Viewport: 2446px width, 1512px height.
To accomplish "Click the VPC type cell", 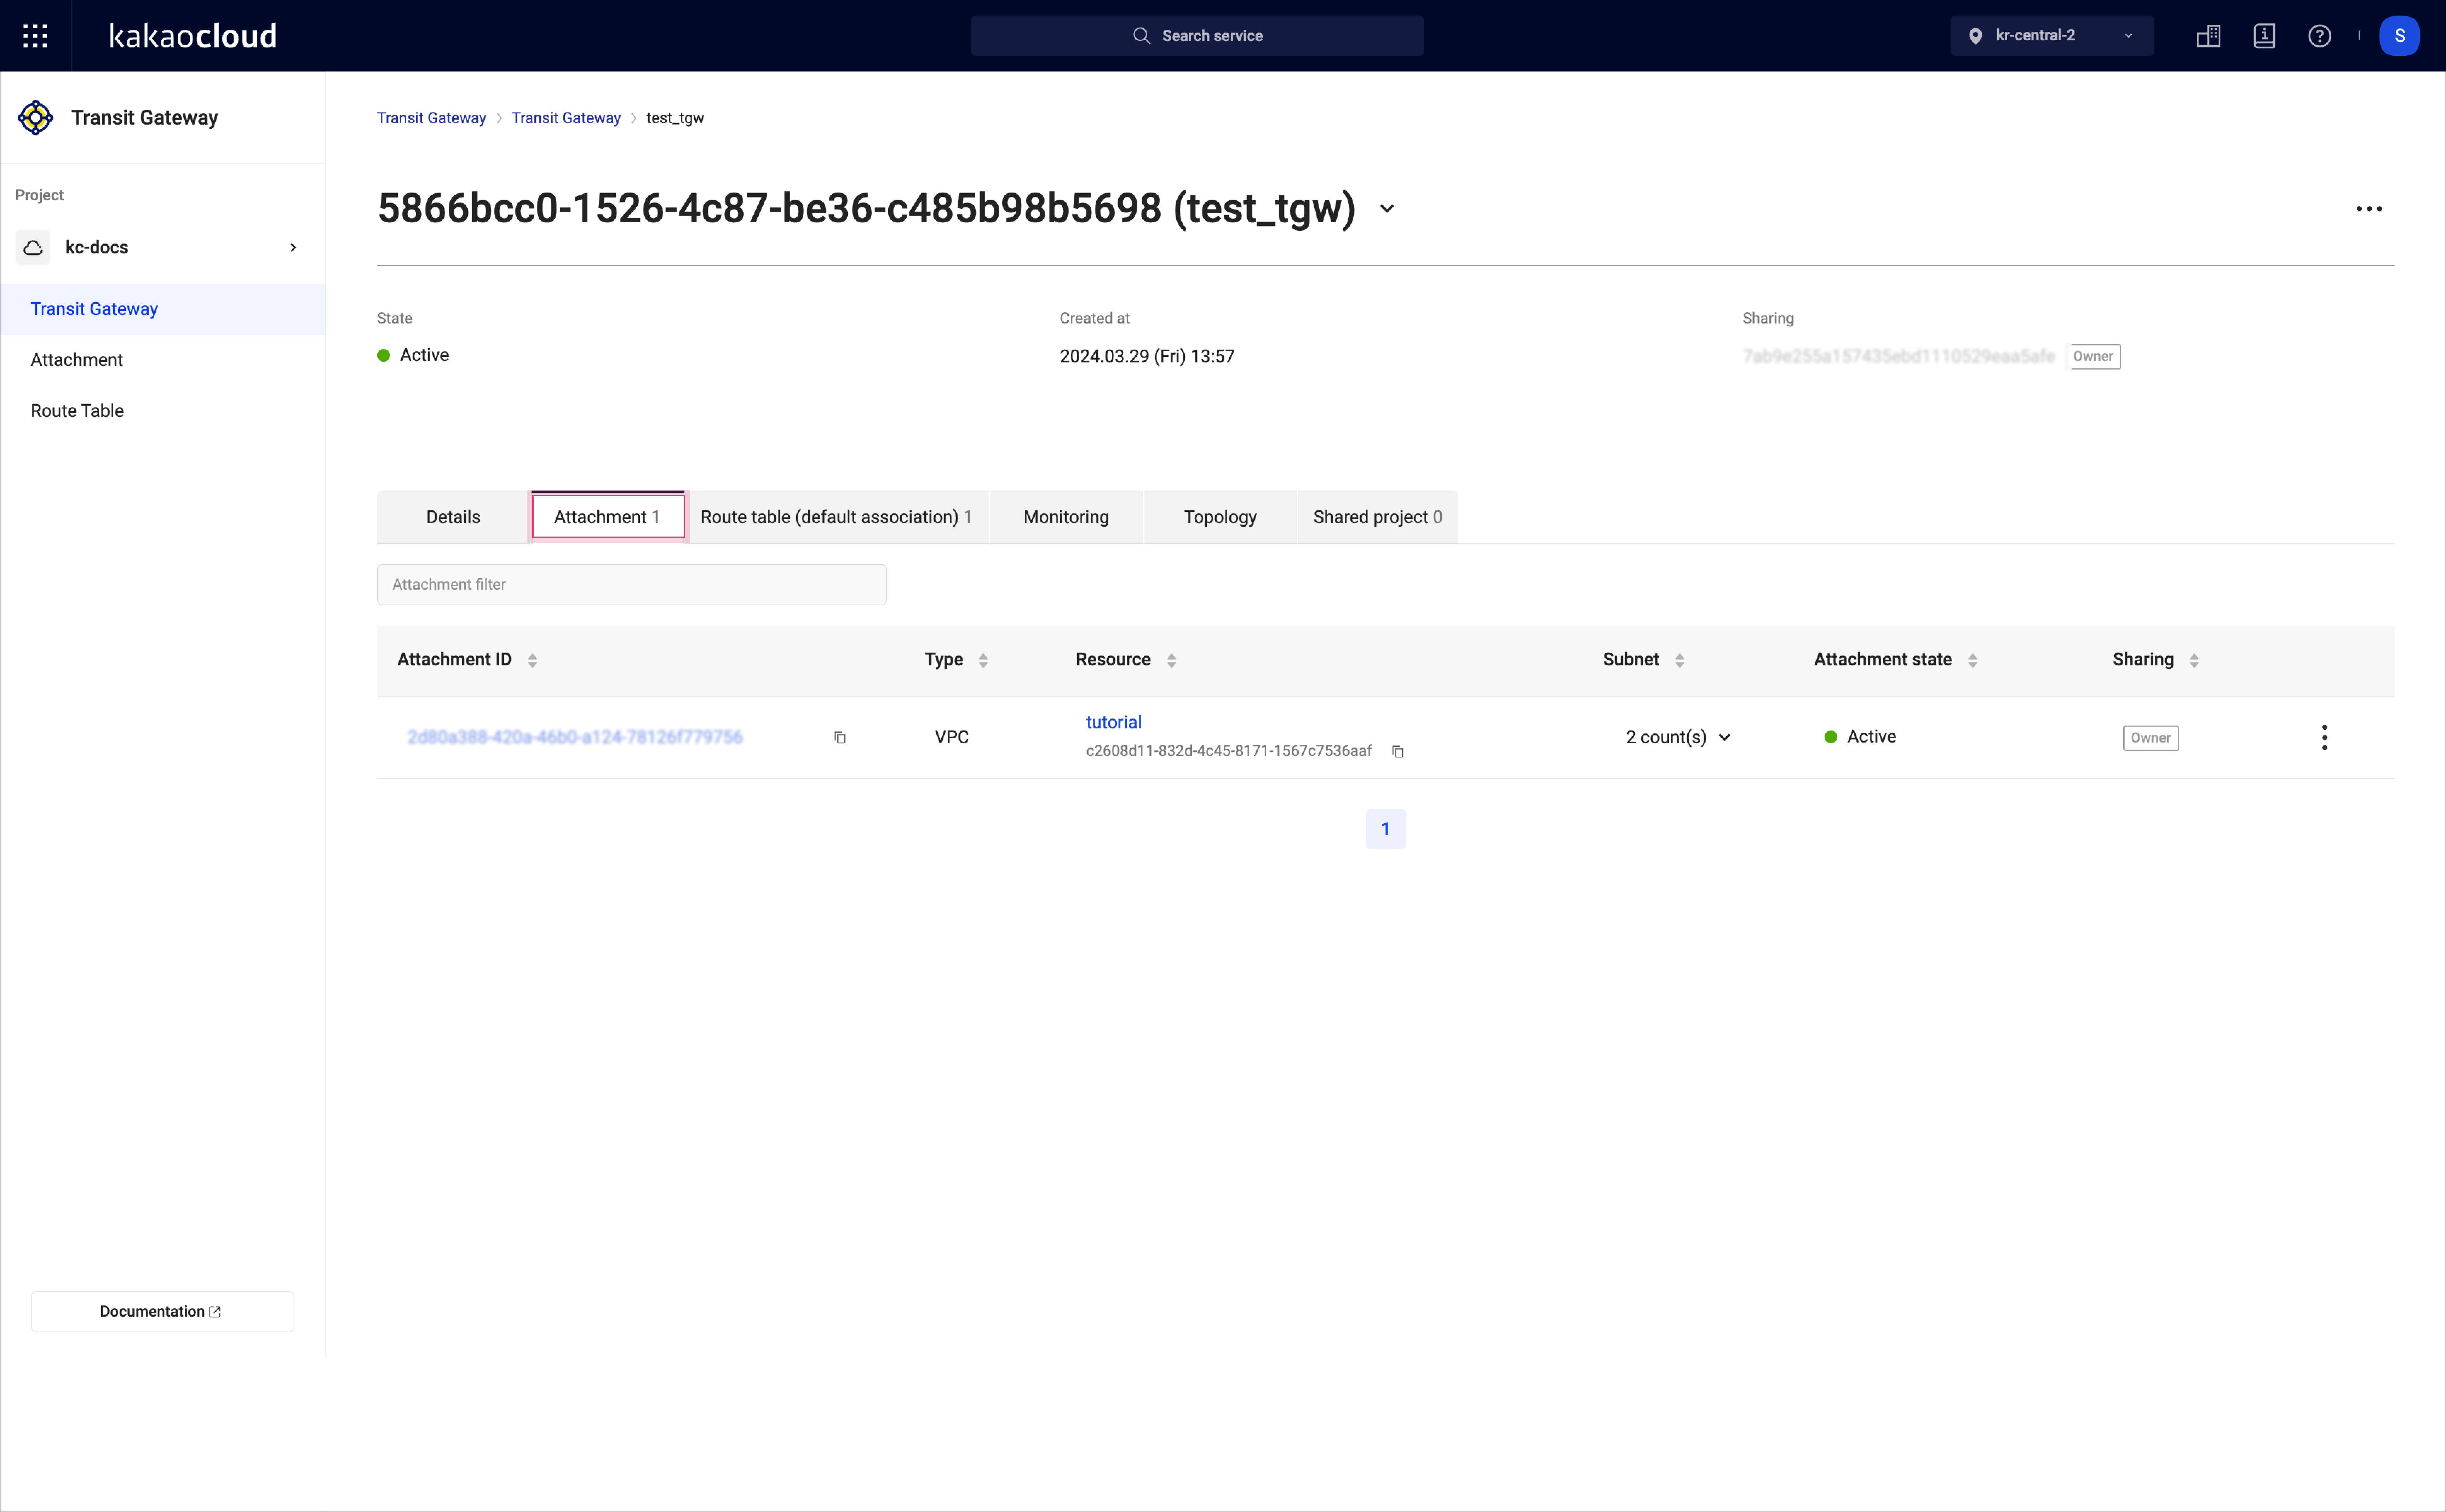I will point(952,738).
